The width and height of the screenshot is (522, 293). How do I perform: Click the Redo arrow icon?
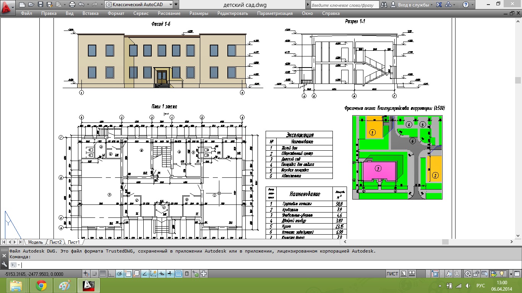coord(95,5)
